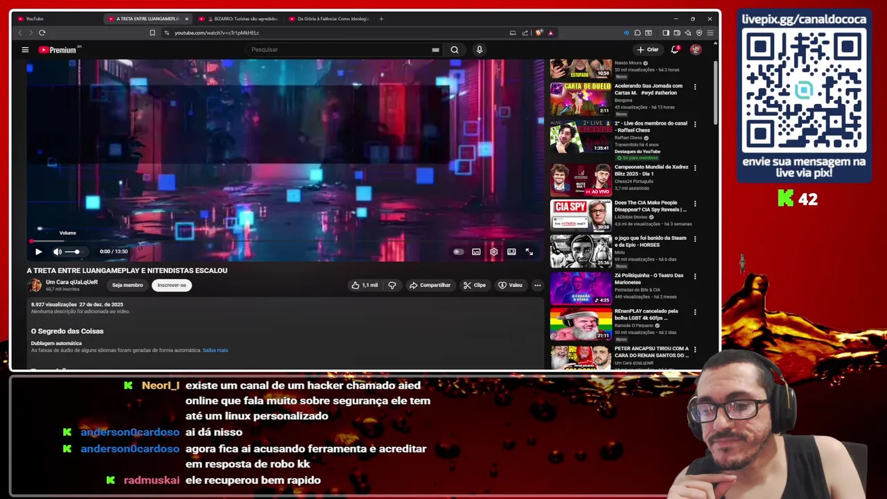Toggle subtitles/closed captions button
The height and width of the screenshot is (499, 887).
pyautogui.click(x=476, y=252)
